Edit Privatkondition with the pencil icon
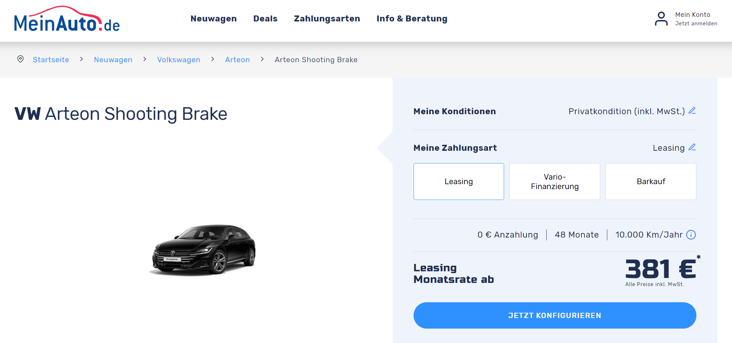The height and width of the screenshot is (343, 732). pyautogui.click(x=692, y=111)
